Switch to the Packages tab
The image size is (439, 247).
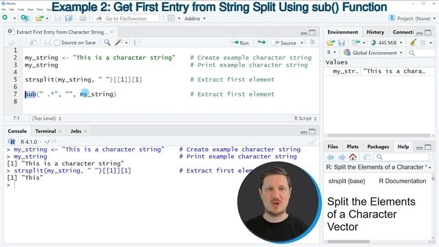(x=378, y=146)
